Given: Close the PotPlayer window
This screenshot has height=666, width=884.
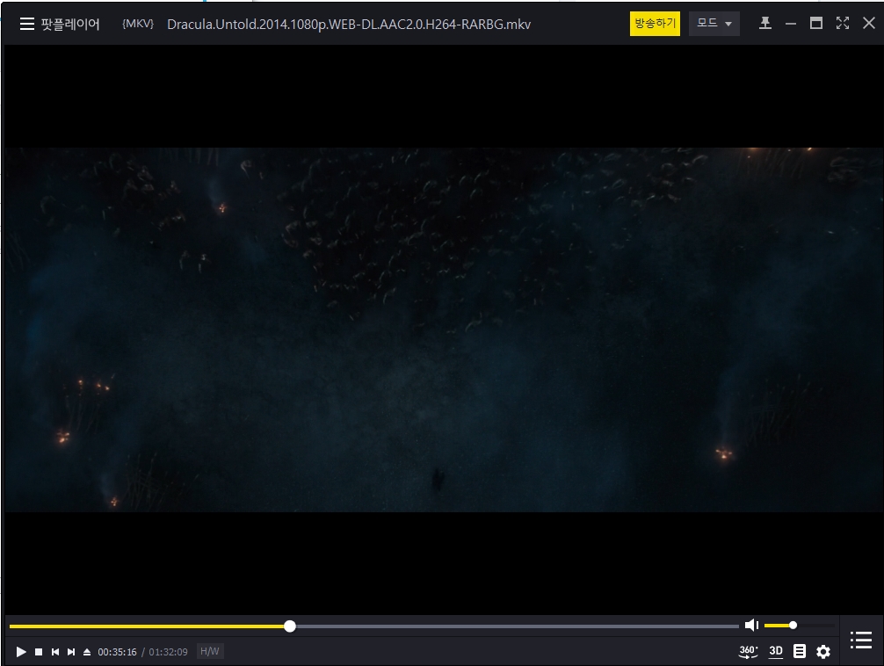Looking at the screenshot, I should pyautogui.click(x=869, y=23).
